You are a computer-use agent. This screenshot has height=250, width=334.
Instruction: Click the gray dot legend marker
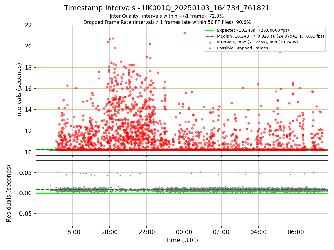(x=210, y=42)
